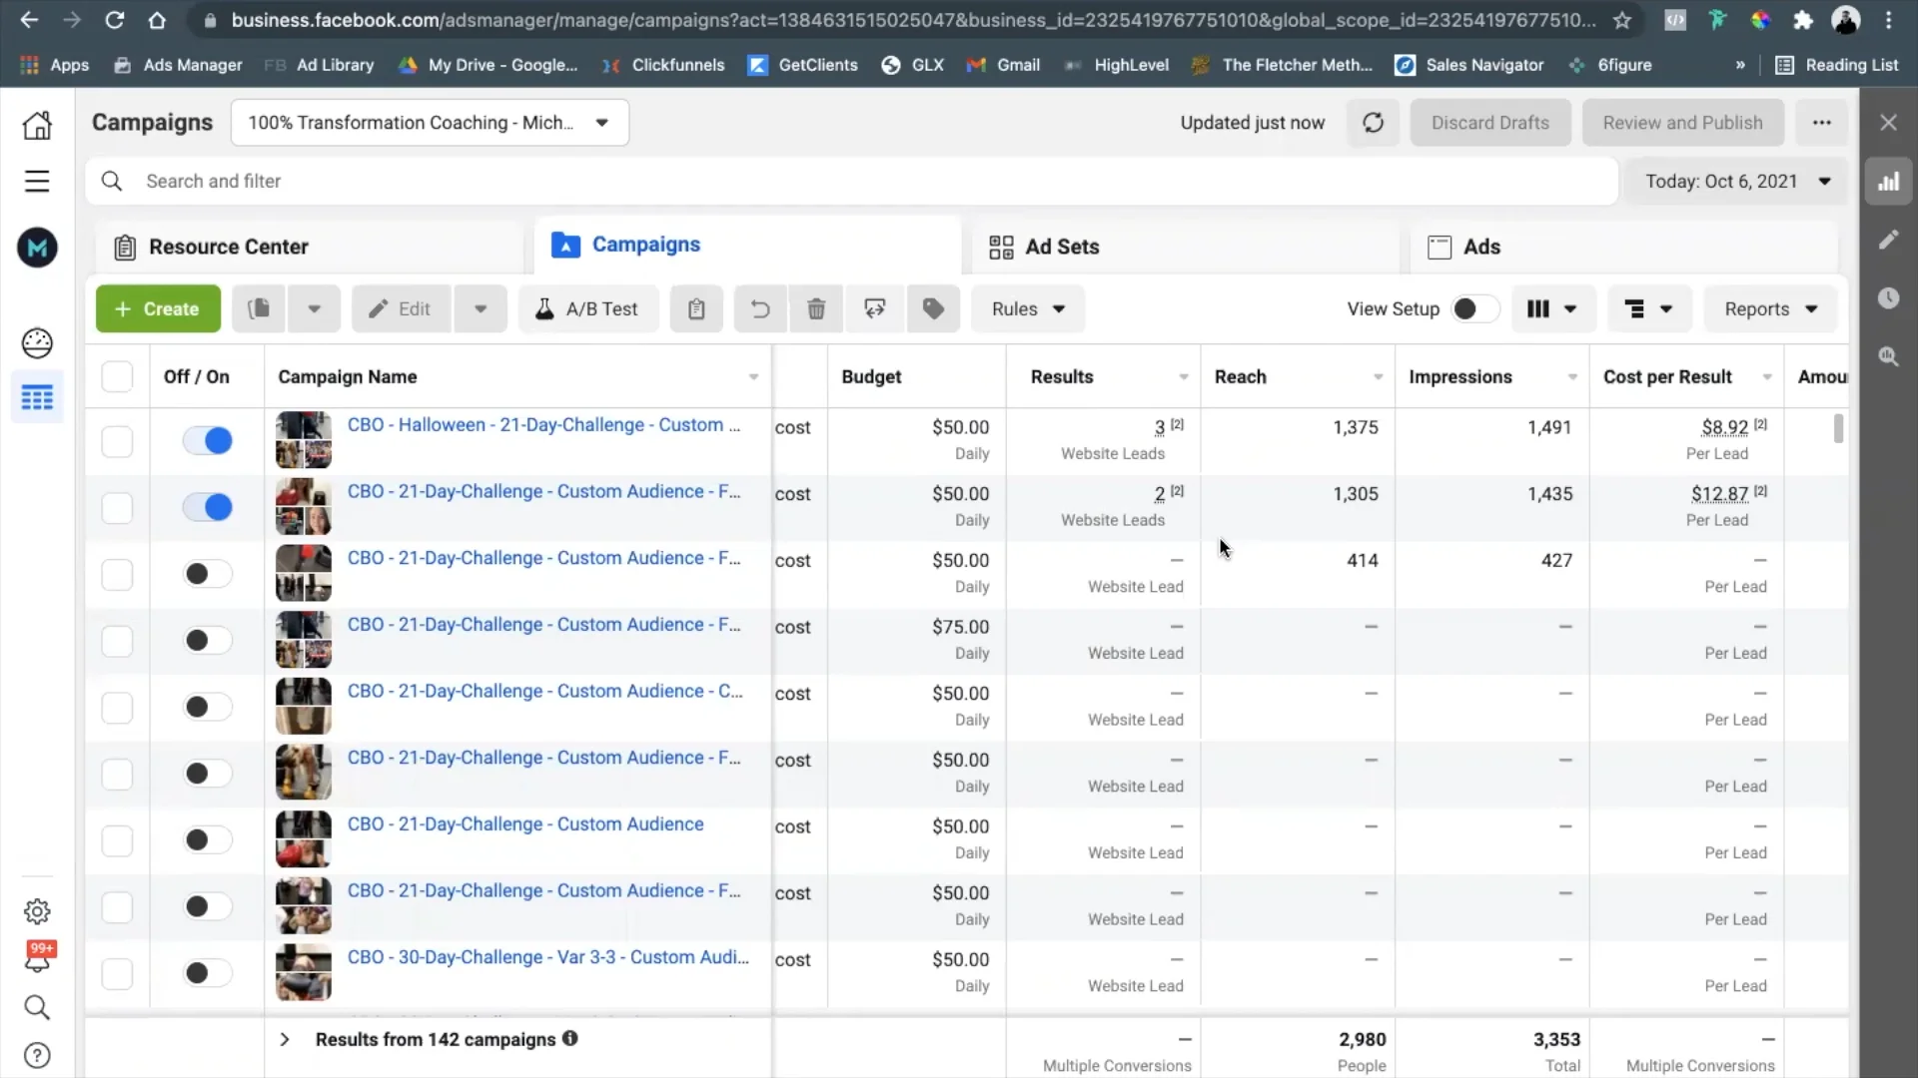Click the Review and Publish button
The width and height of the screenshot is (1918, 1078).
click(1680, 122)
